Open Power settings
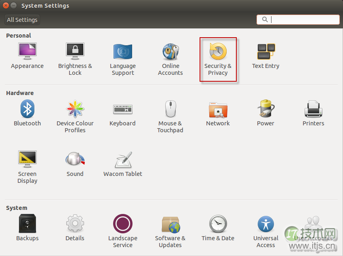The height and width of the screenshot is (256, 343). [x=265, y=114]
